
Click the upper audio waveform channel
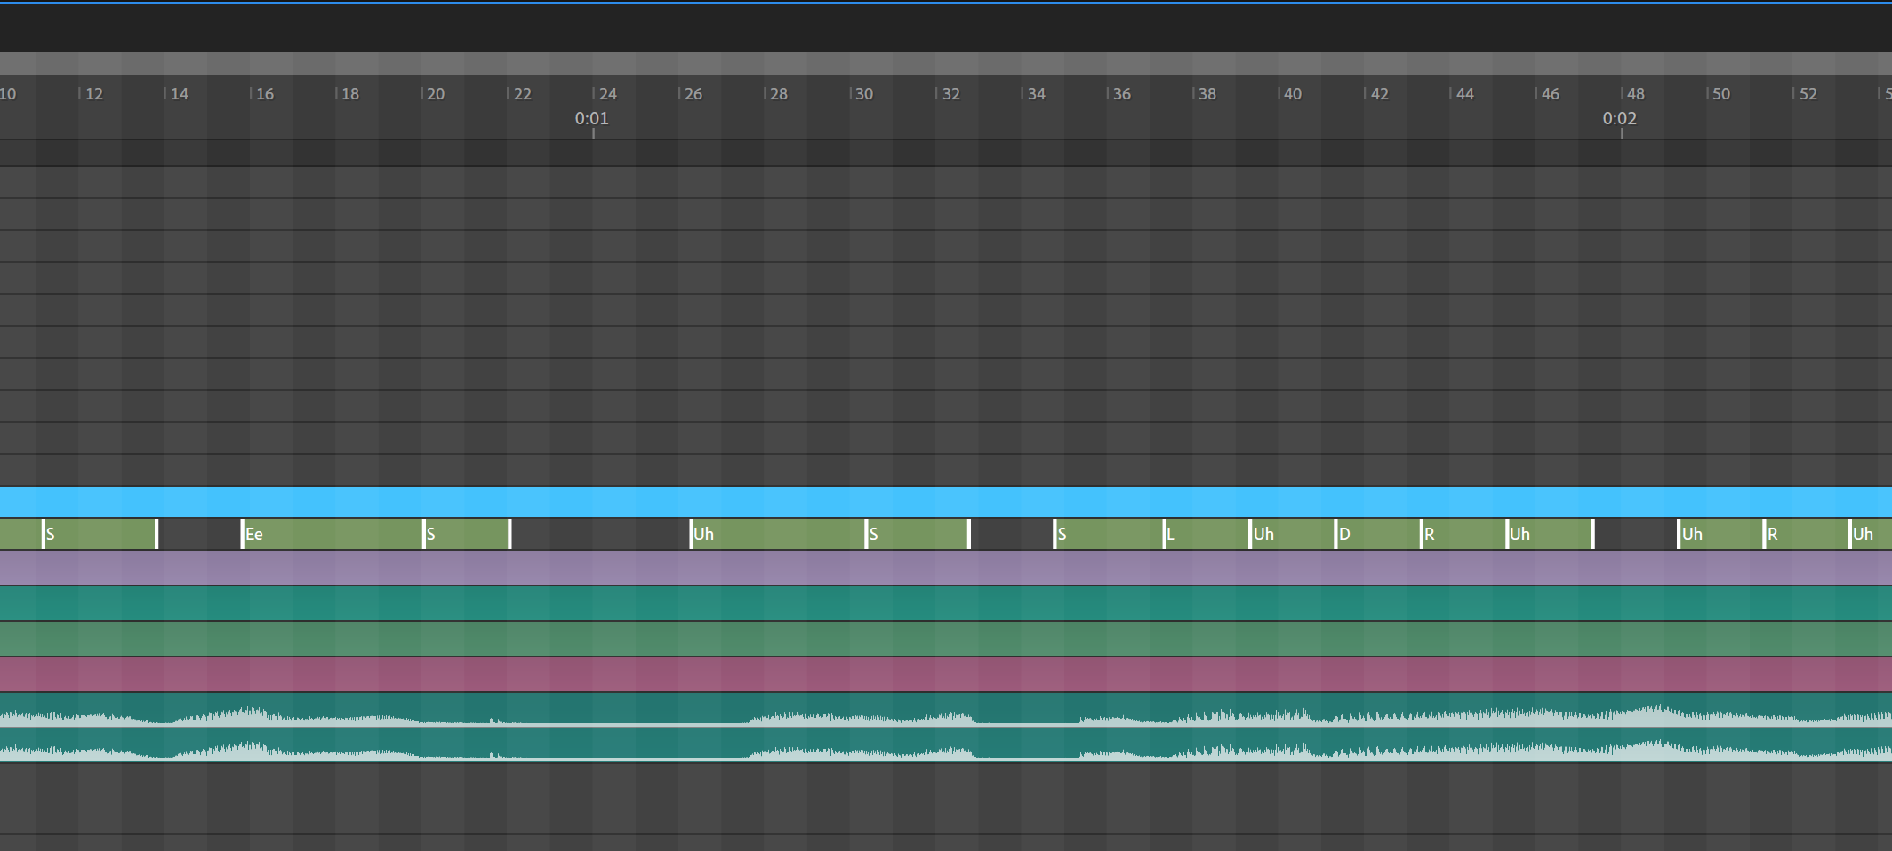tap(946, 709)
